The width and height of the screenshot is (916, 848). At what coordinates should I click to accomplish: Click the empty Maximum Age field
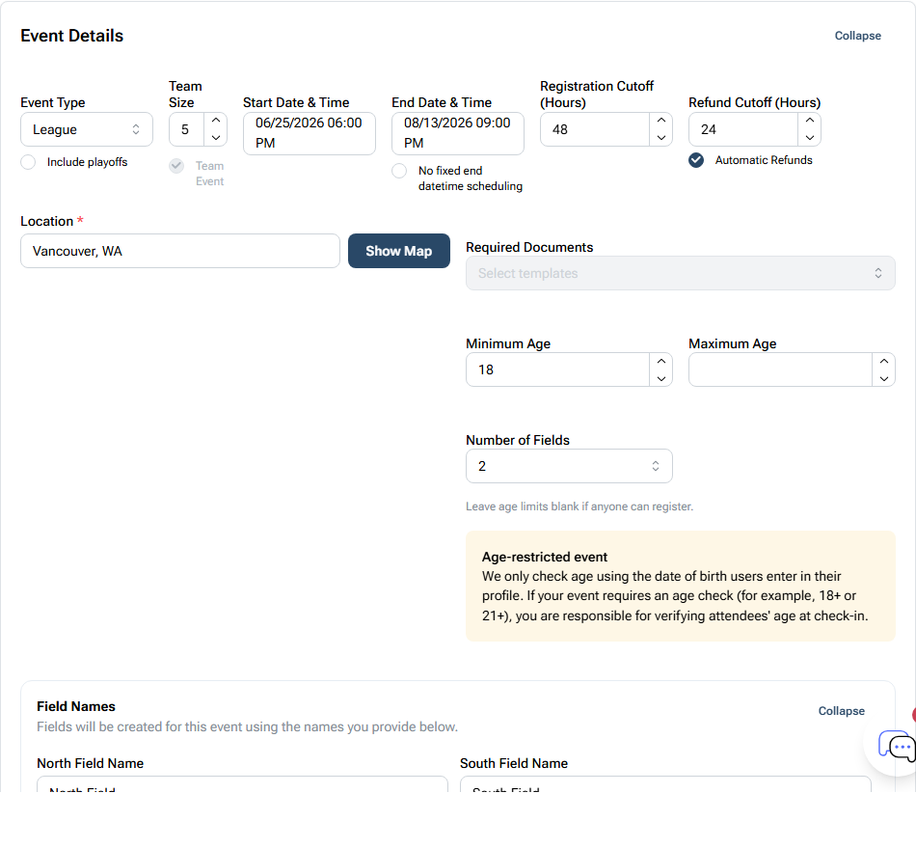(x=780, y=369)
